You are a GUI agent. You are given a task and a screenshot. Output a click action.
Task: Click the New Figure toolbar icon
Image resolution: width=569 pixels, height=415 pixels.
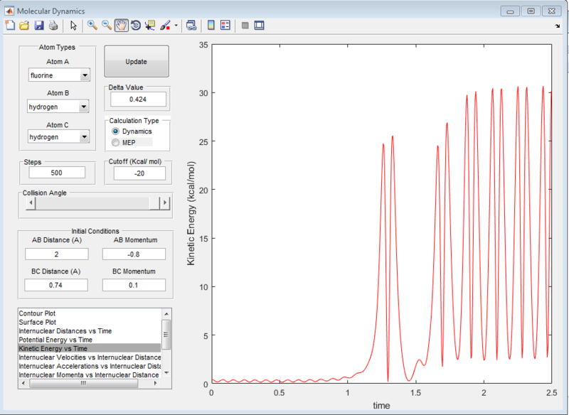[x=10, y=26]
